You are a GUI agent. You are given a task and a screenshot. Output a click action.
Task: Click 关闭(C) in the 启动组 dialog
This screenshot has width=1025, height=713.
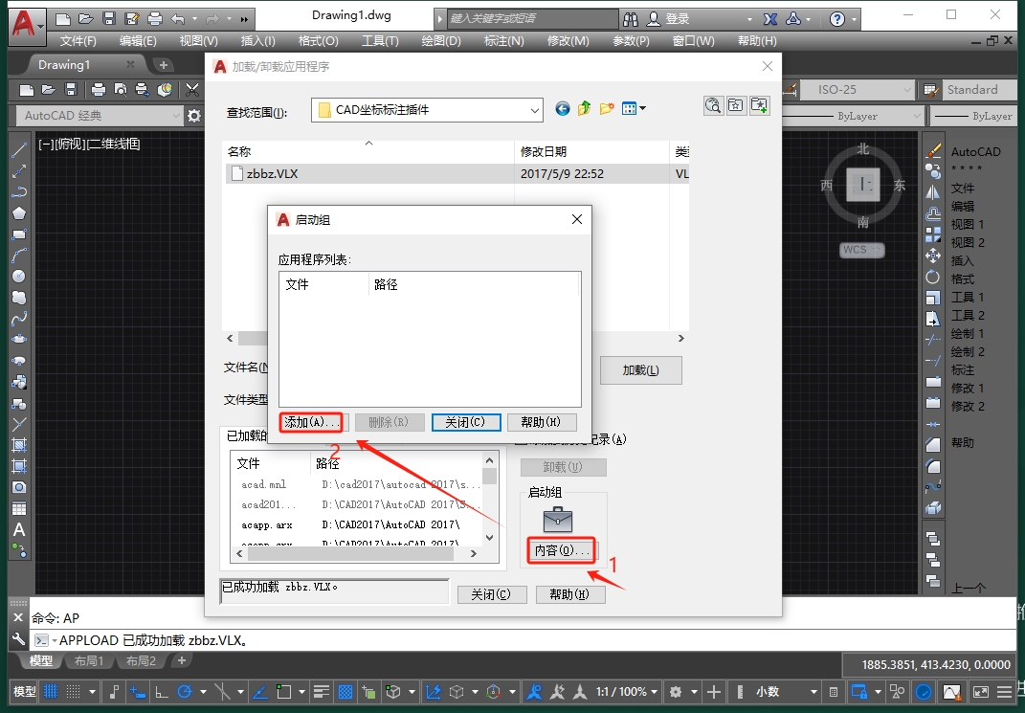pyautogui.click(x=466, y=422)
